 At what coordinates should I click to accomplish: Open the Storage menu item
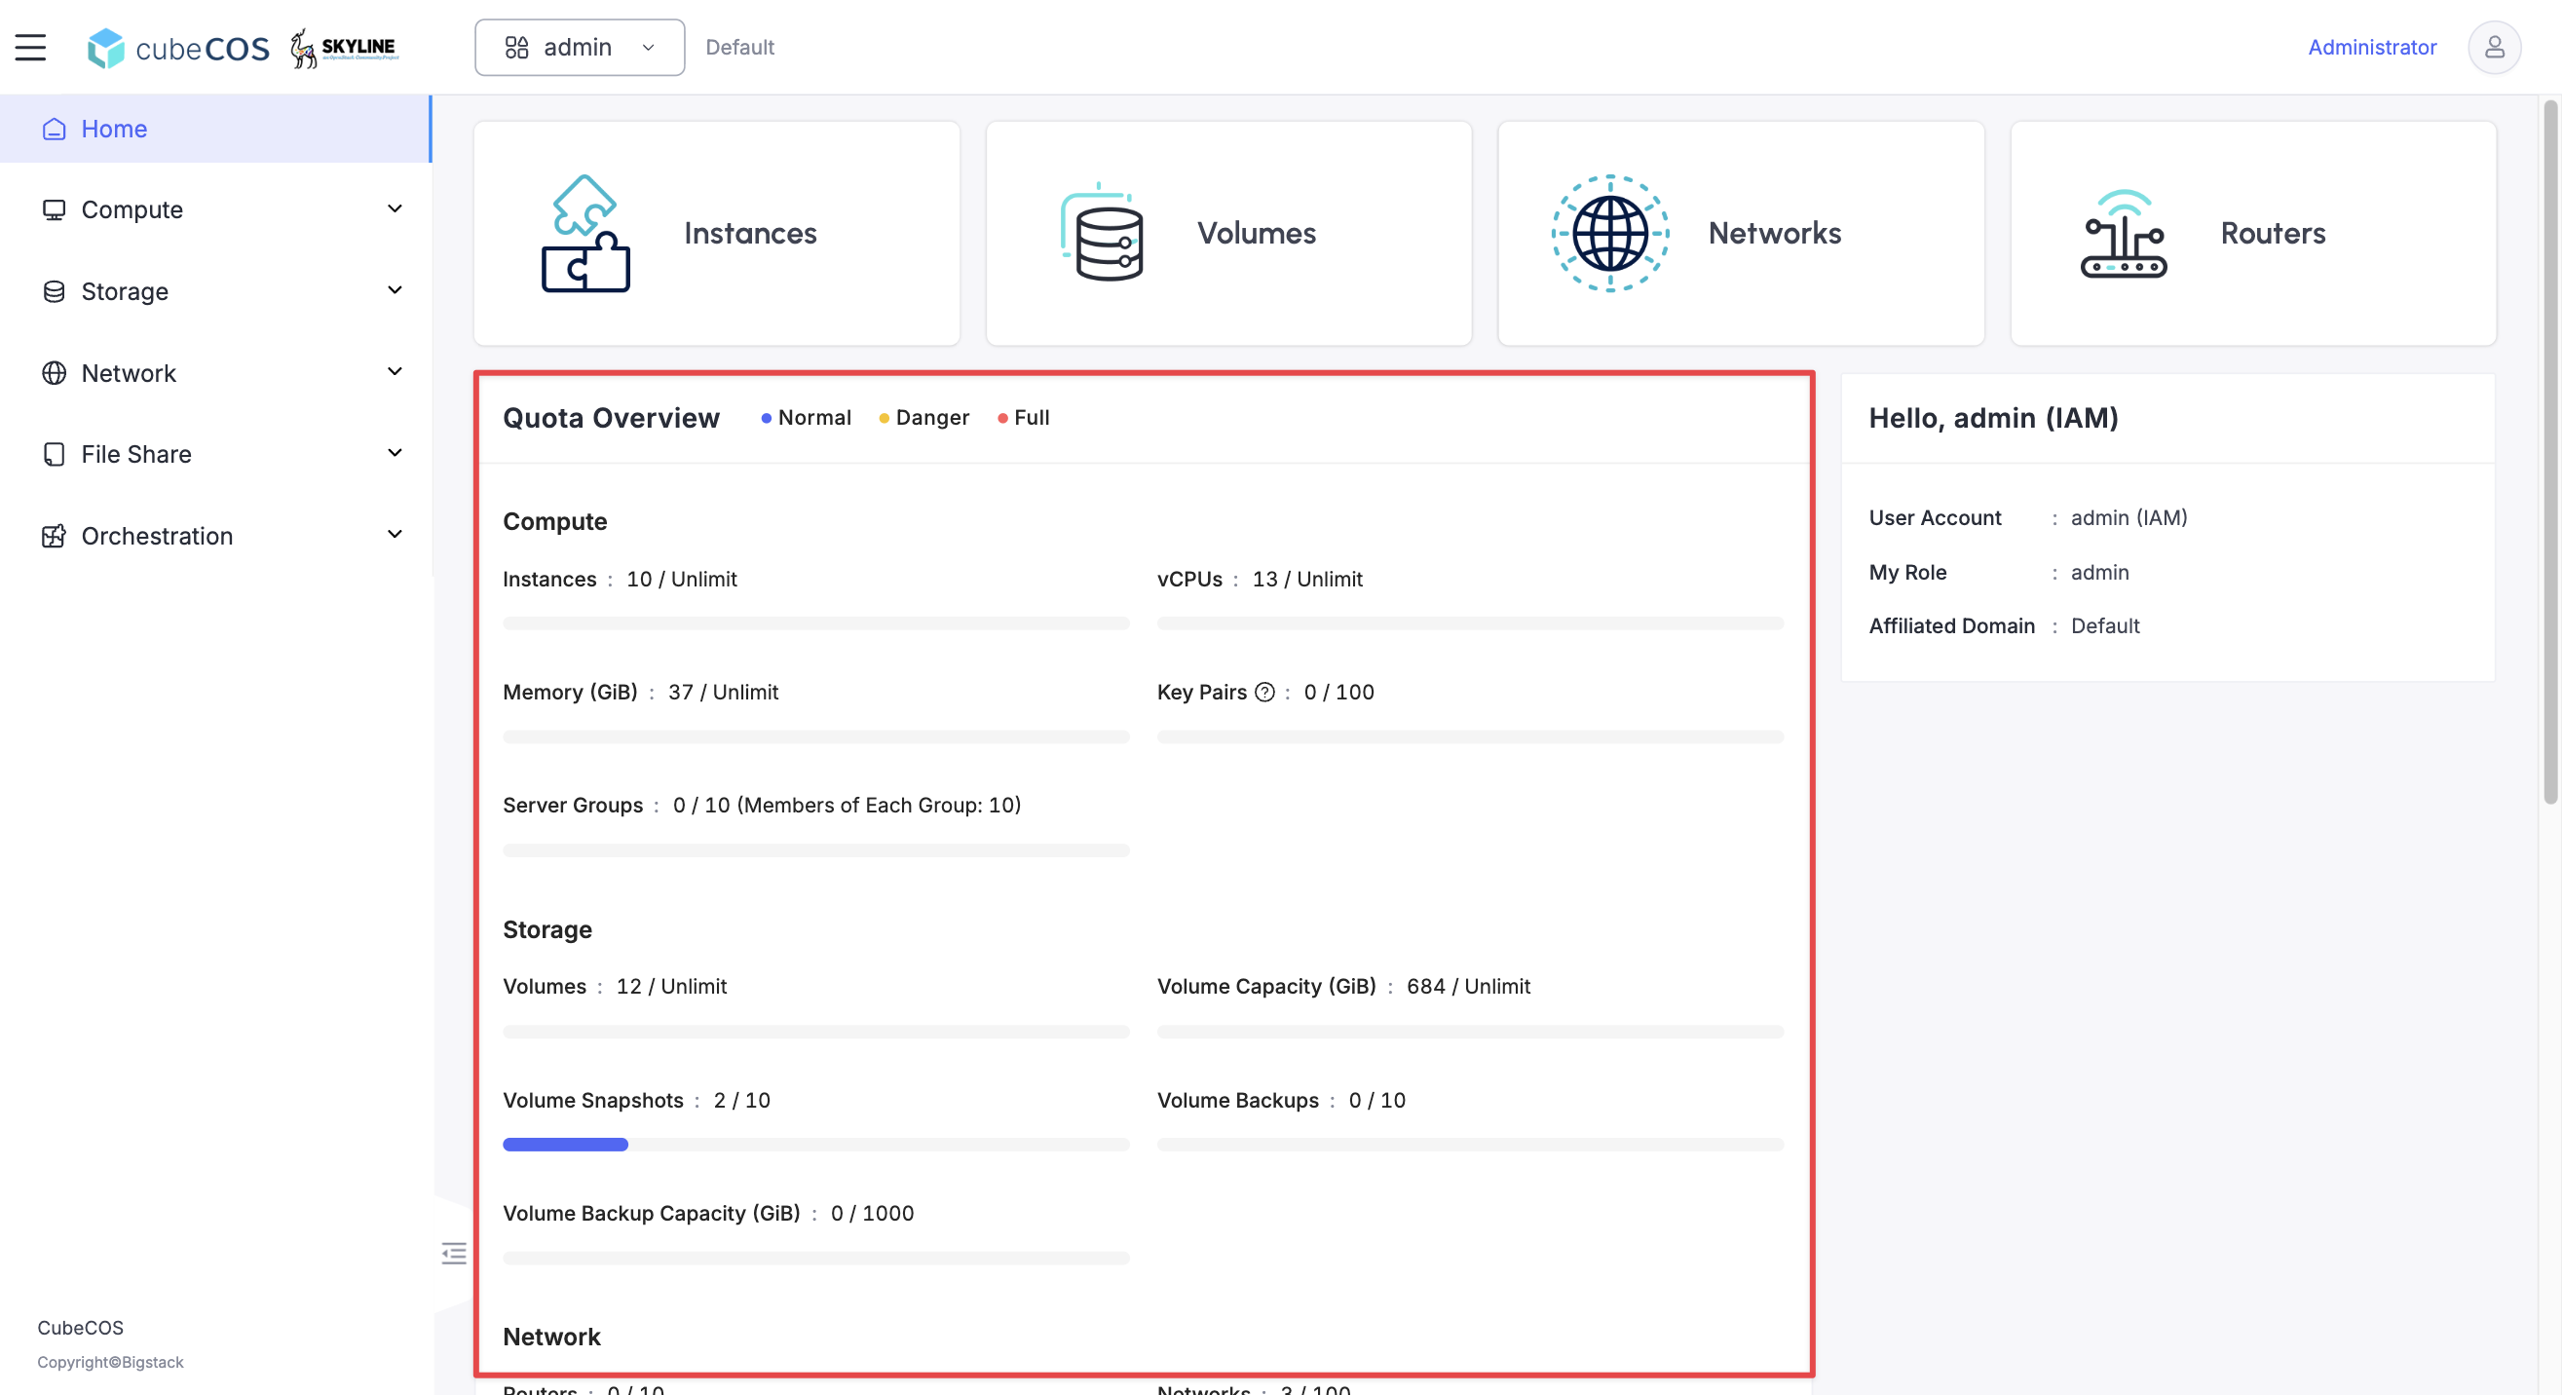point(216,291)
